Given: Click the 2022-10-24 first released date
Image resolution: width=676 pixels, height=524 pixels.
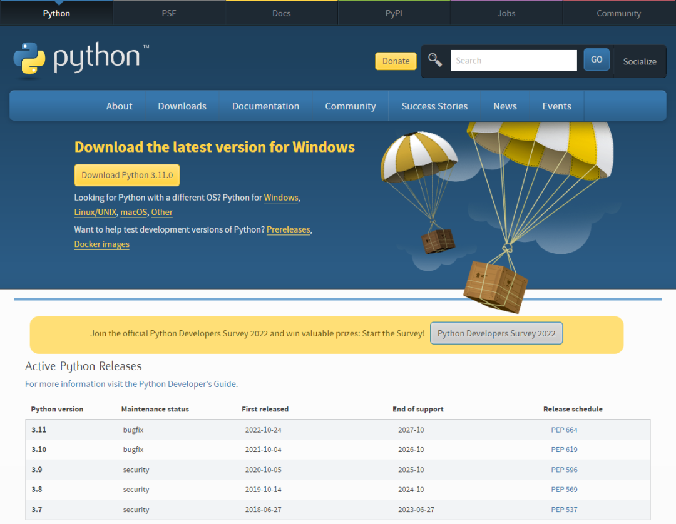Looking at the screenshot, I should (263, 430).
